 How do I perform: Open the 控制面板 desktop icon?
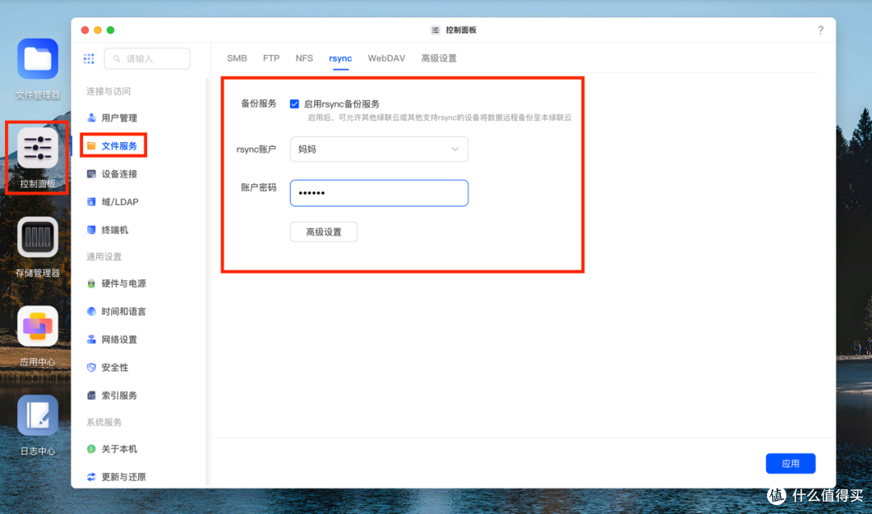[37, 148]
